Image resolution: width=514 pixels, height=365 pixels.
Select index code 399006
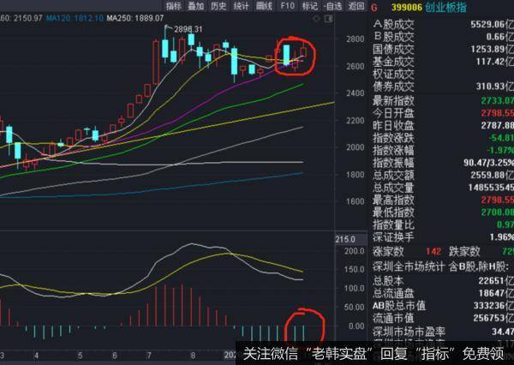[406, 7]
